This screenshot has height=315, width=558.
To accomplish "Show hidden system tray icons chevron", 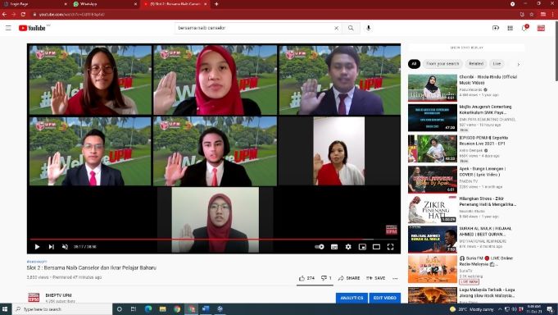I will (500, 309).
